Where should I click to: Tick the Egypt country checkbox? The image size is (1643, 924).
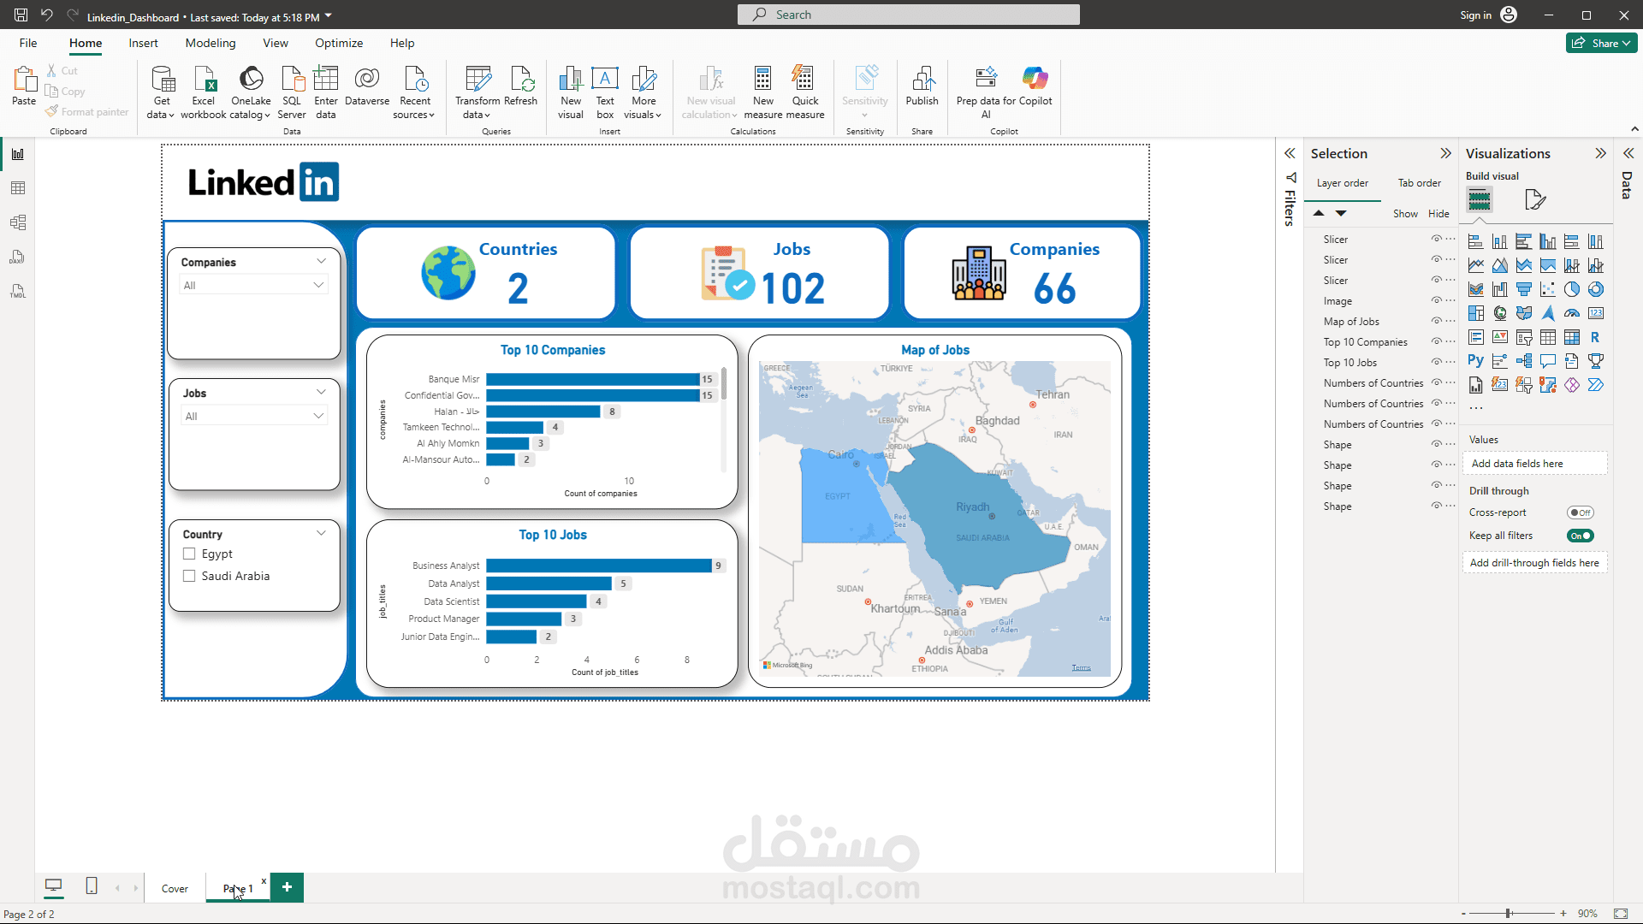pos(190,554)
